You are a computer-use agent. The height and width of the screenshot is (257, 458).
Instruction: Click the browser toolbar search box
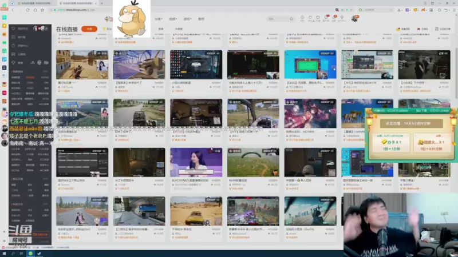point(376,10)
